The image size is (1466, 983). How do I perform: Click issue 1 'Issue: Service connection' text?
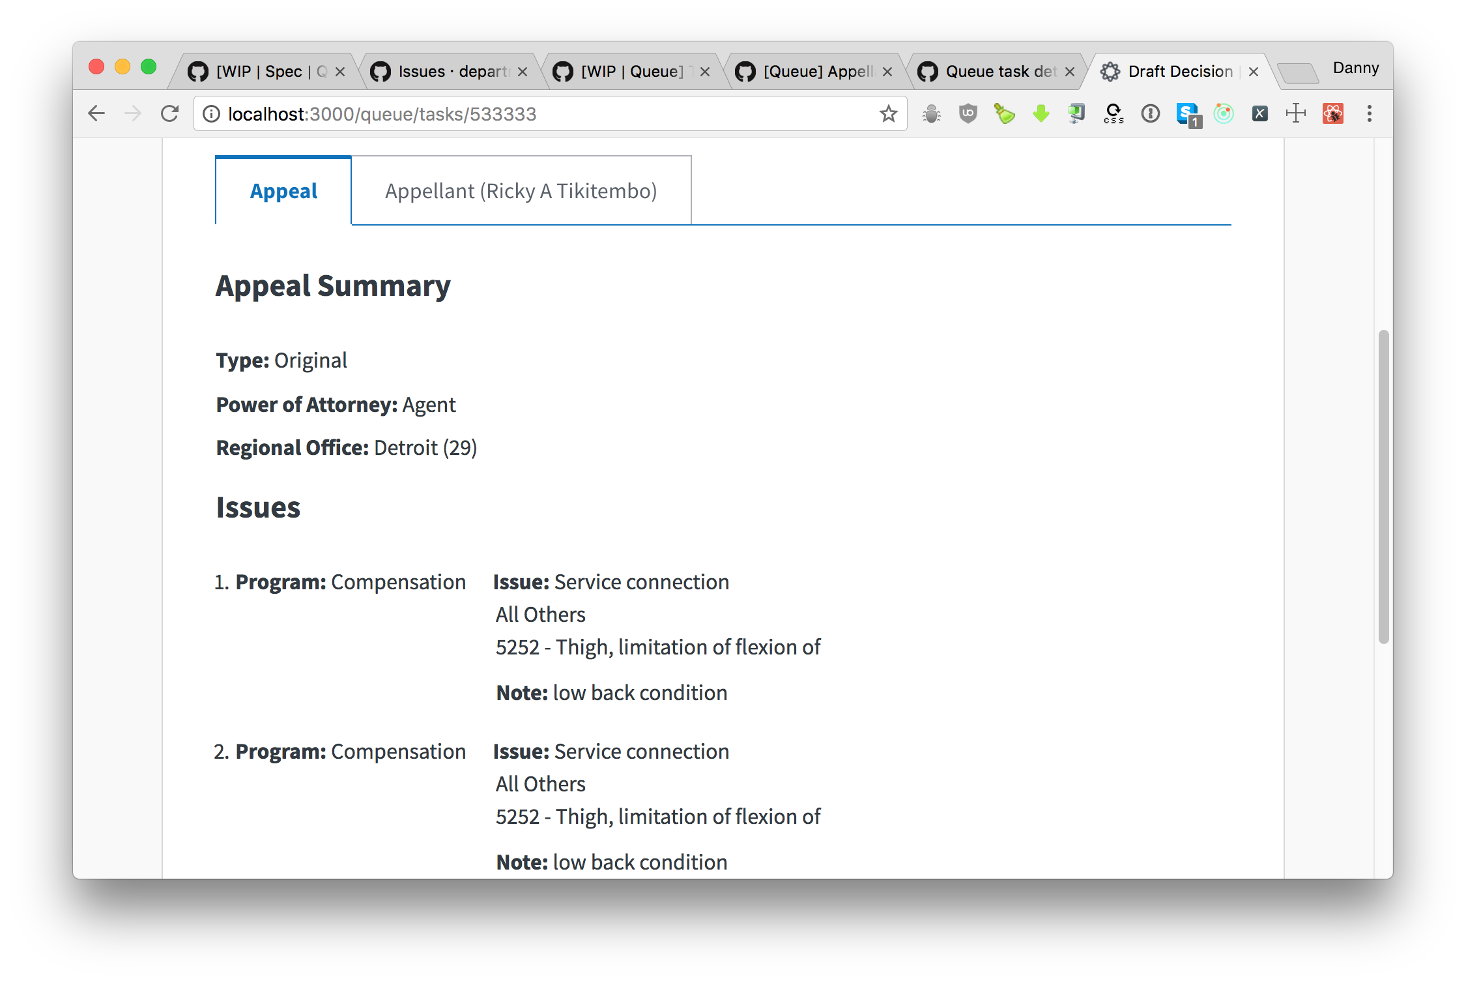(x=611, y=582)
